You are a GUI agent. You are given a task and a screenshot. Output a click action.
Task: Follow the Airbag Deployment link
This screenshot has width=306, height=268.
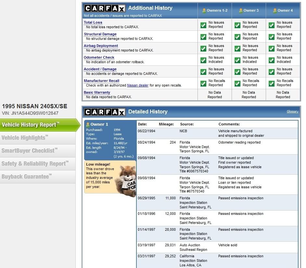point(101,46)
